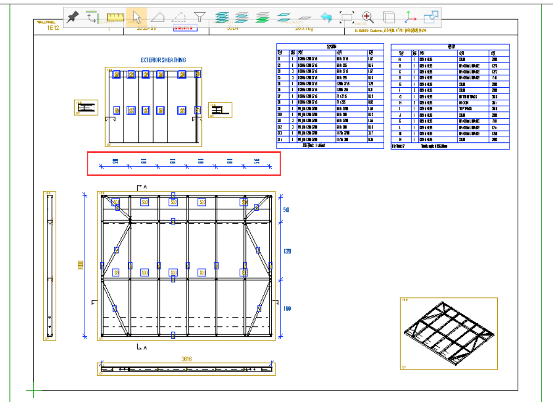Click layer stack icon with grey top layer
Image resolution: width=553 pixels, height=402 pixels.
point(242,17)
